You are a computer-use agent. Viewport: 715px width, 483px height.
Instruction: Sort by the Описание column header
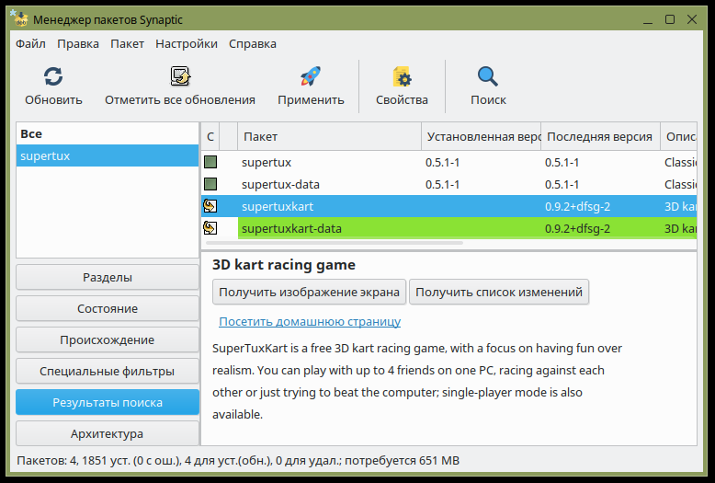point(678,136)
